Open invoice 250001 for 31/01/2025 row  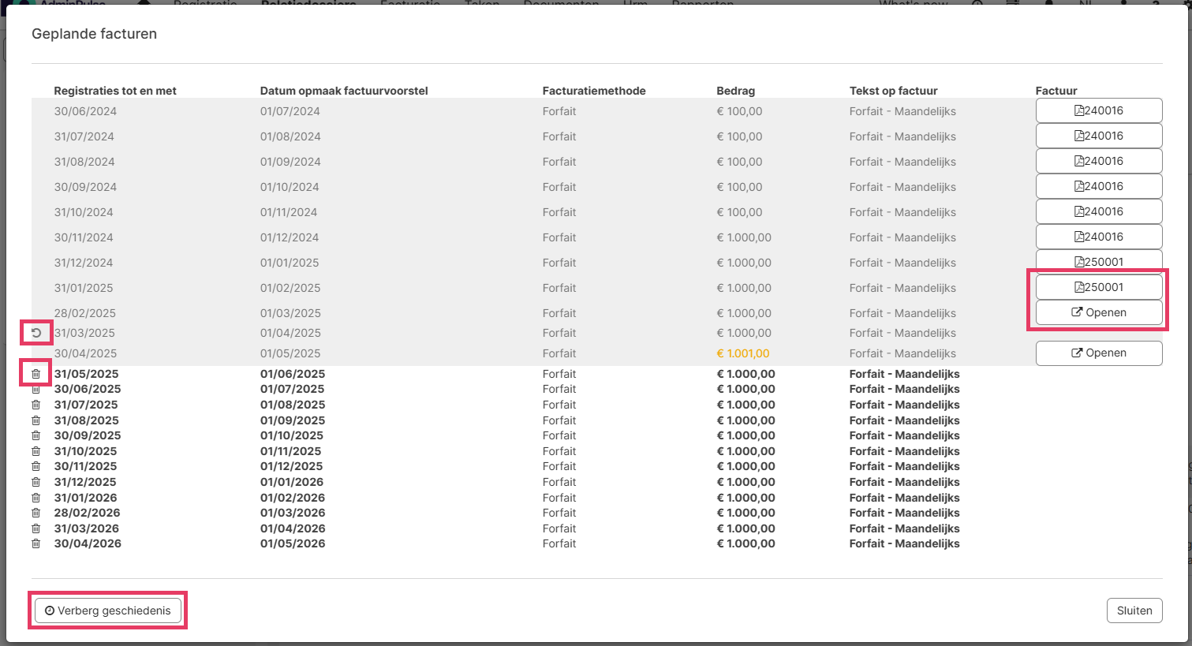(x=1098, y=287)
